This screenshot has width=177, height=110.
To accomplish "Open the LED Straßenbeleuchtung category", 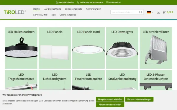I will (122, 80).
